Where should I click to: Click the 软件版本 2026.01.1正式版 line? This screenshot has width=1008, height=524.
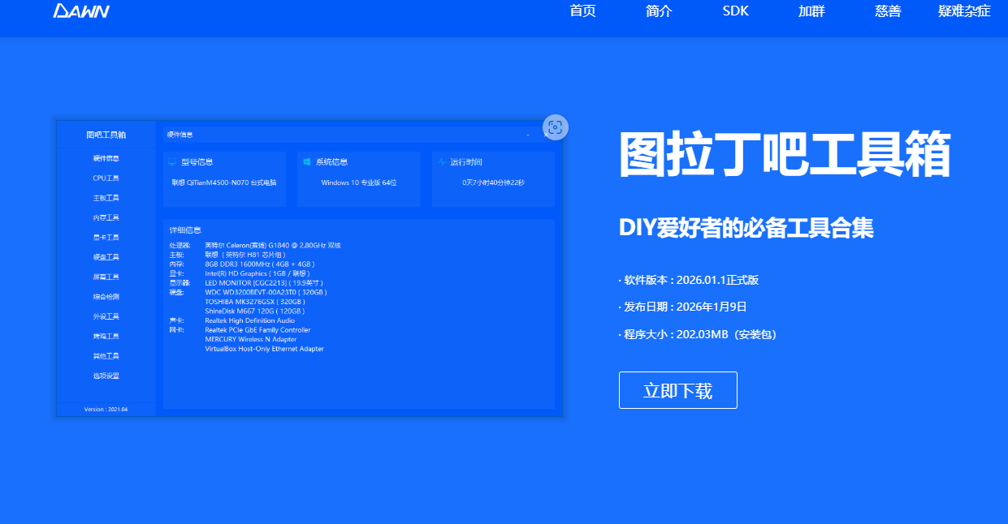tap(689, 280)
